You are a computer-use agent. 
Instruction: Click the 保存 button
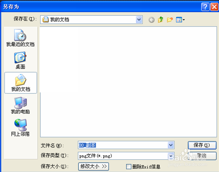[x=202, y=145]
